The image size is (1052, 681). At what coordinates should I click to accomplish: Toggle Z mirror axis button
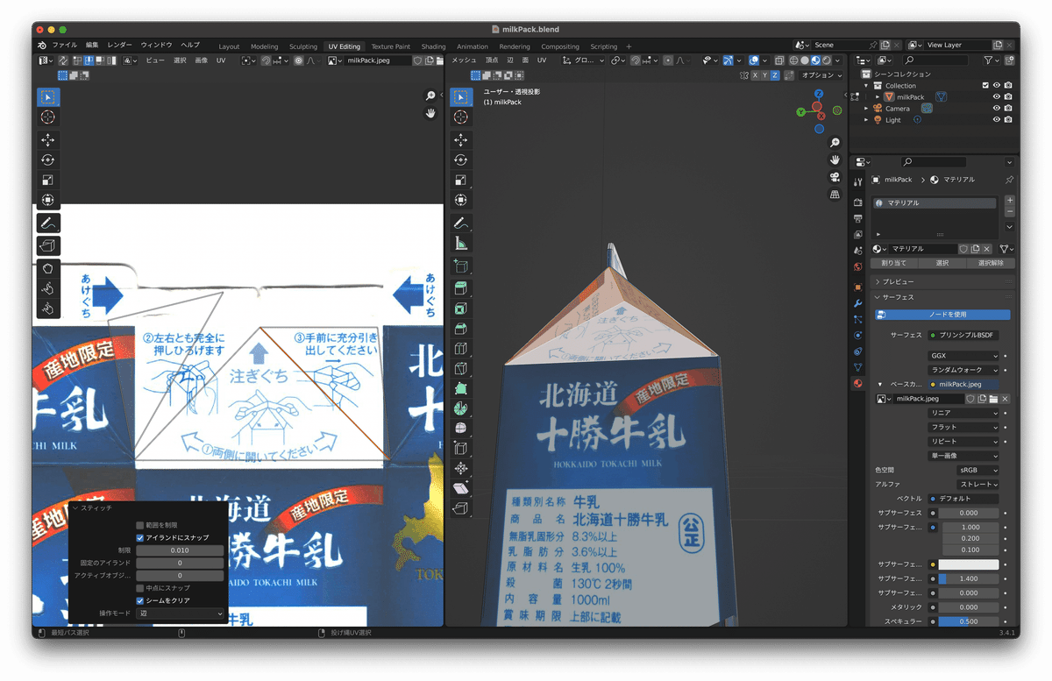click(x=775, y=75)
